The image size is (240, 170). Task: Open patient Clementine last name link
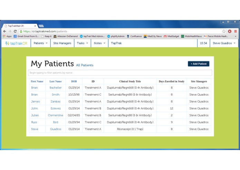tap(56, 115)
